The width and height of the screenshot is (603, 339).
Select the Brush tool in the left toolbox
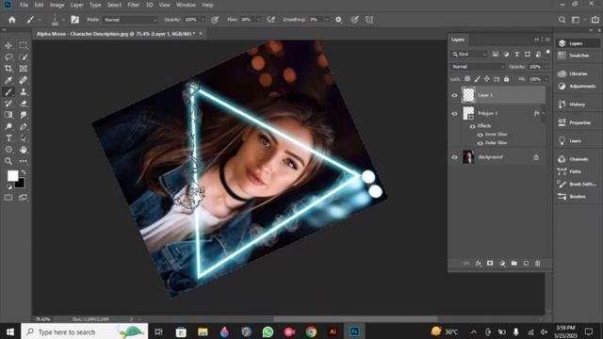click(8, 91)
